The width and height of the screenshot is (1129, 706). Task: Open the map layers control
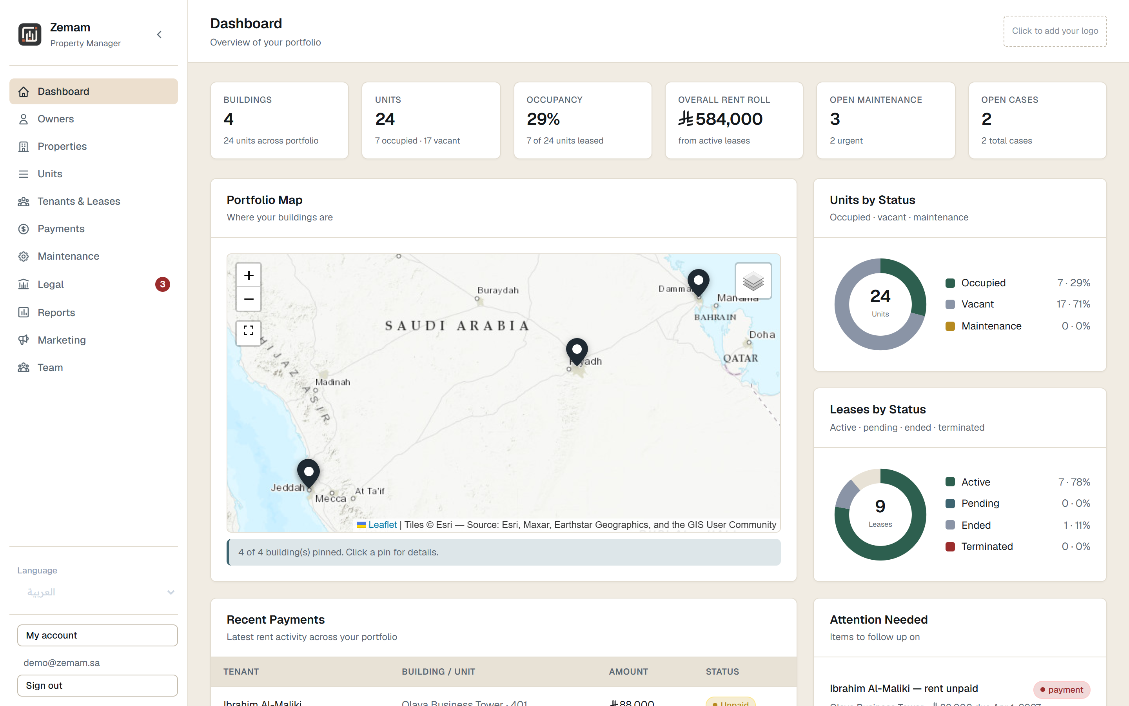point(753,280)
